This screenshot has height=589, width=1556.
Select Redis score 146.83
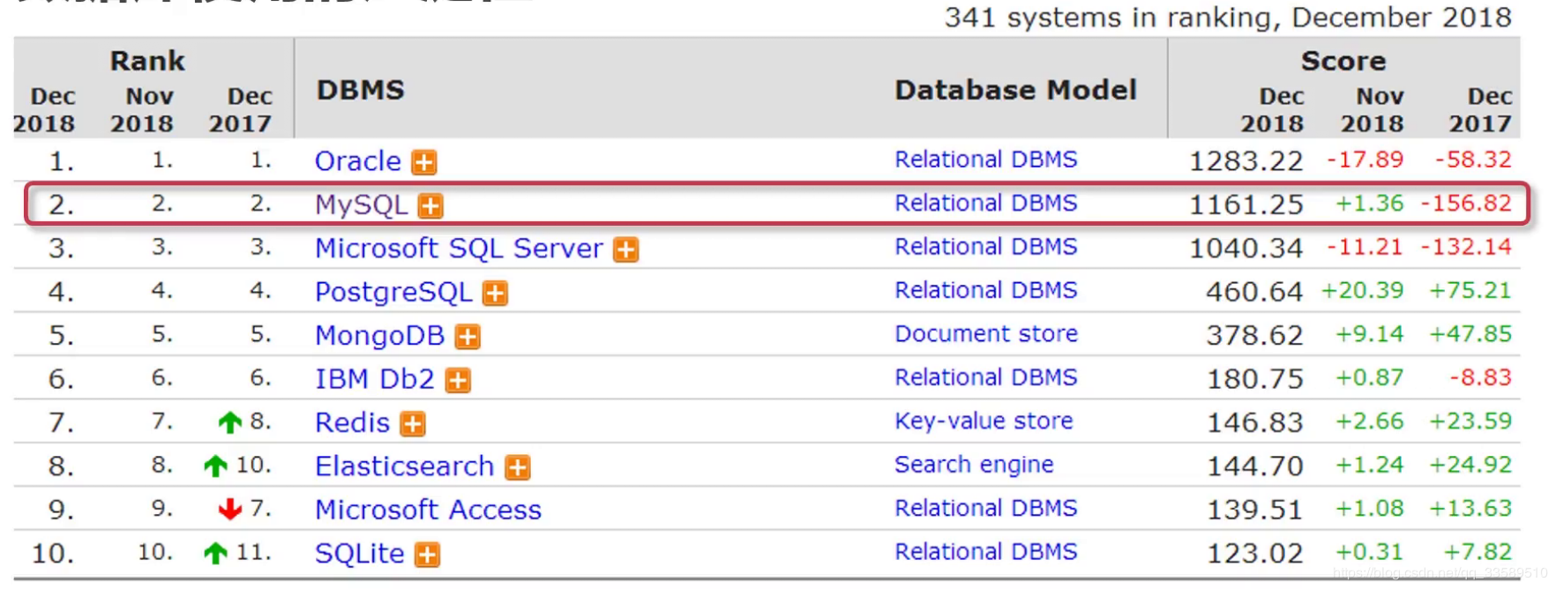1254,423
